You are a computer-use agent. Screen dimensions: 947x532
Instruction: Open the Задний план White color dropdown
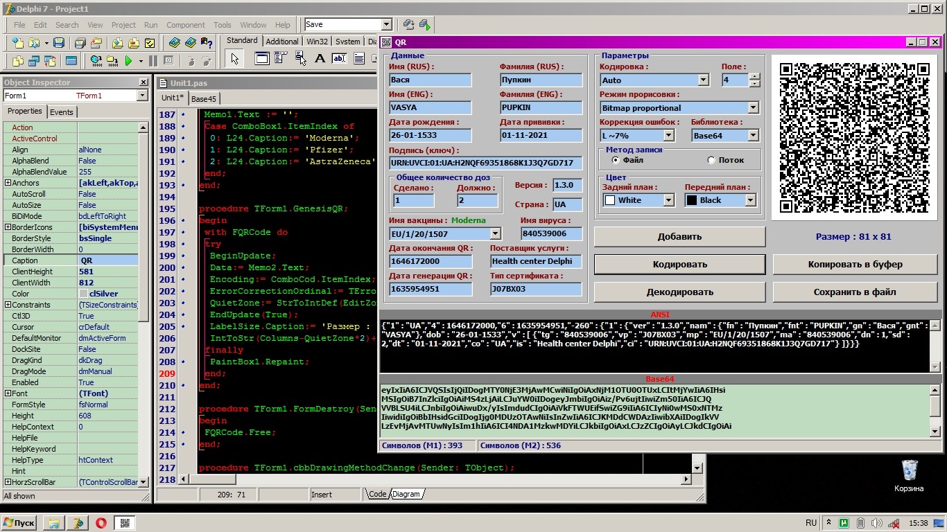[x=669, y=200]
